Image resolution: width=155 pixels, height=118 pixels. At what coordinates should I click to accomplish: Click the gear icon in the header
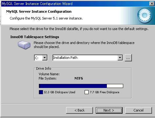click(145, 15)
